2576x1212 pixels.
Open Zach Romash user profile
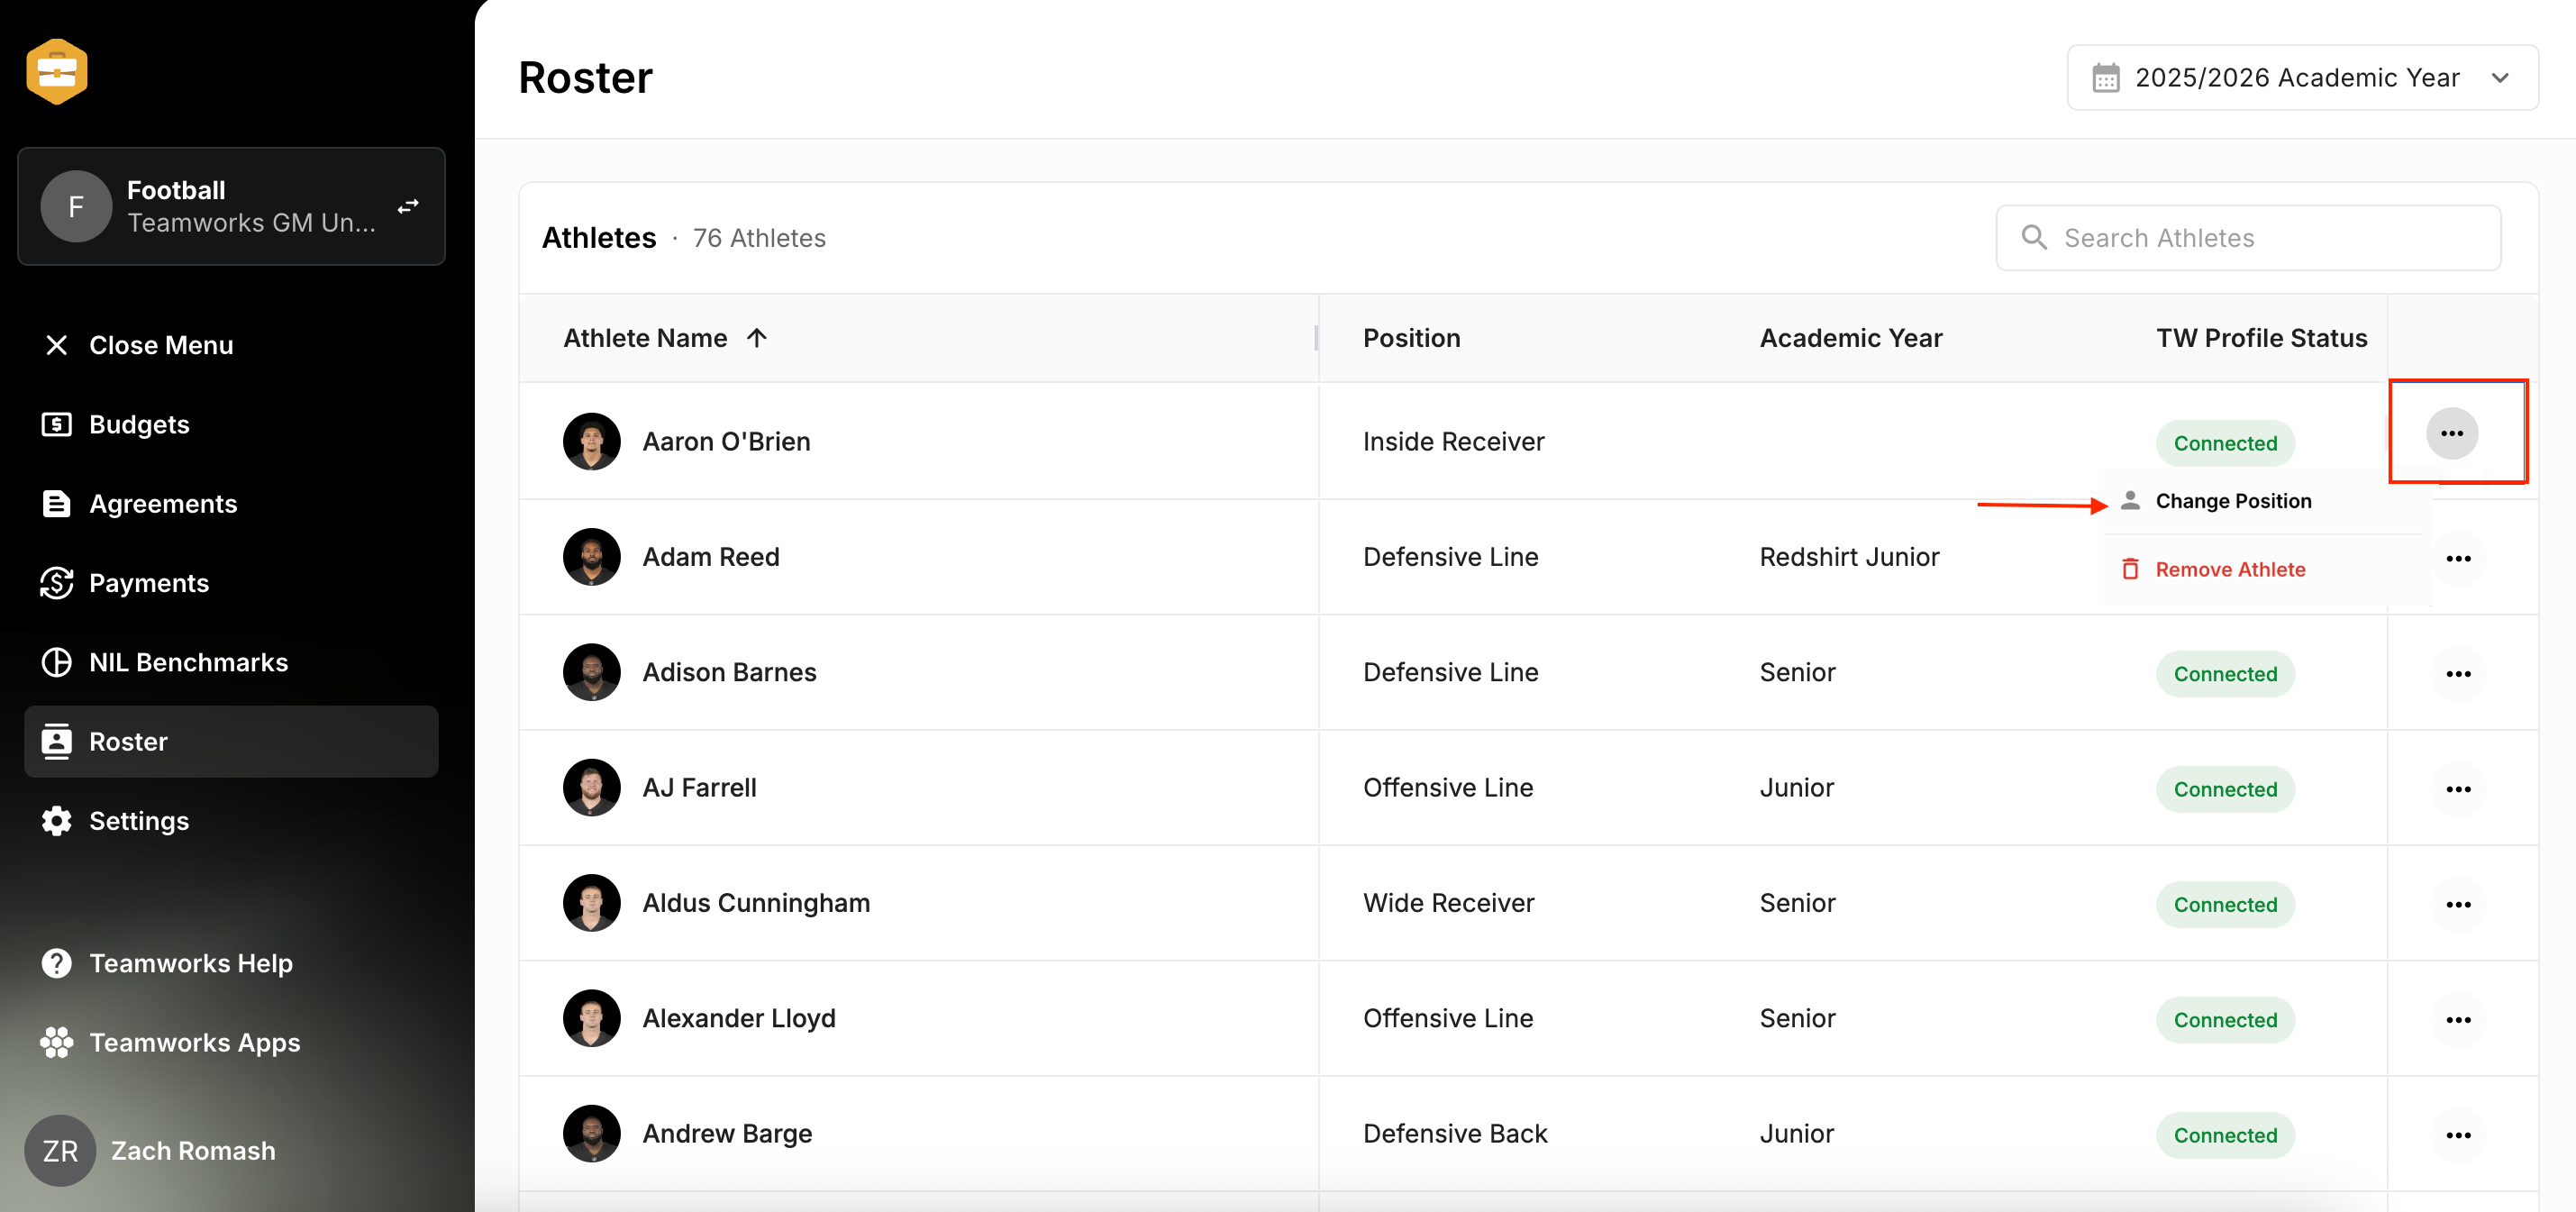[x=150, y=1151]
